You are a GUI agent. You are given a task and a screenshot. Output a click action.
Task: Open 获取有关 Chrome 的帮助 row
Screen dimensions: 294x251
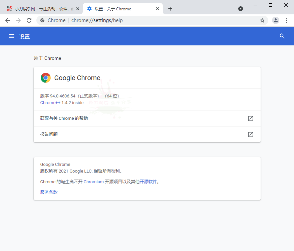coord(147,118)
